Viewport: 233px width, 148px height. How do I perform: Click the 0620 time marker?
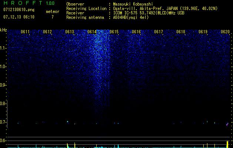click(x=225, y=32)
